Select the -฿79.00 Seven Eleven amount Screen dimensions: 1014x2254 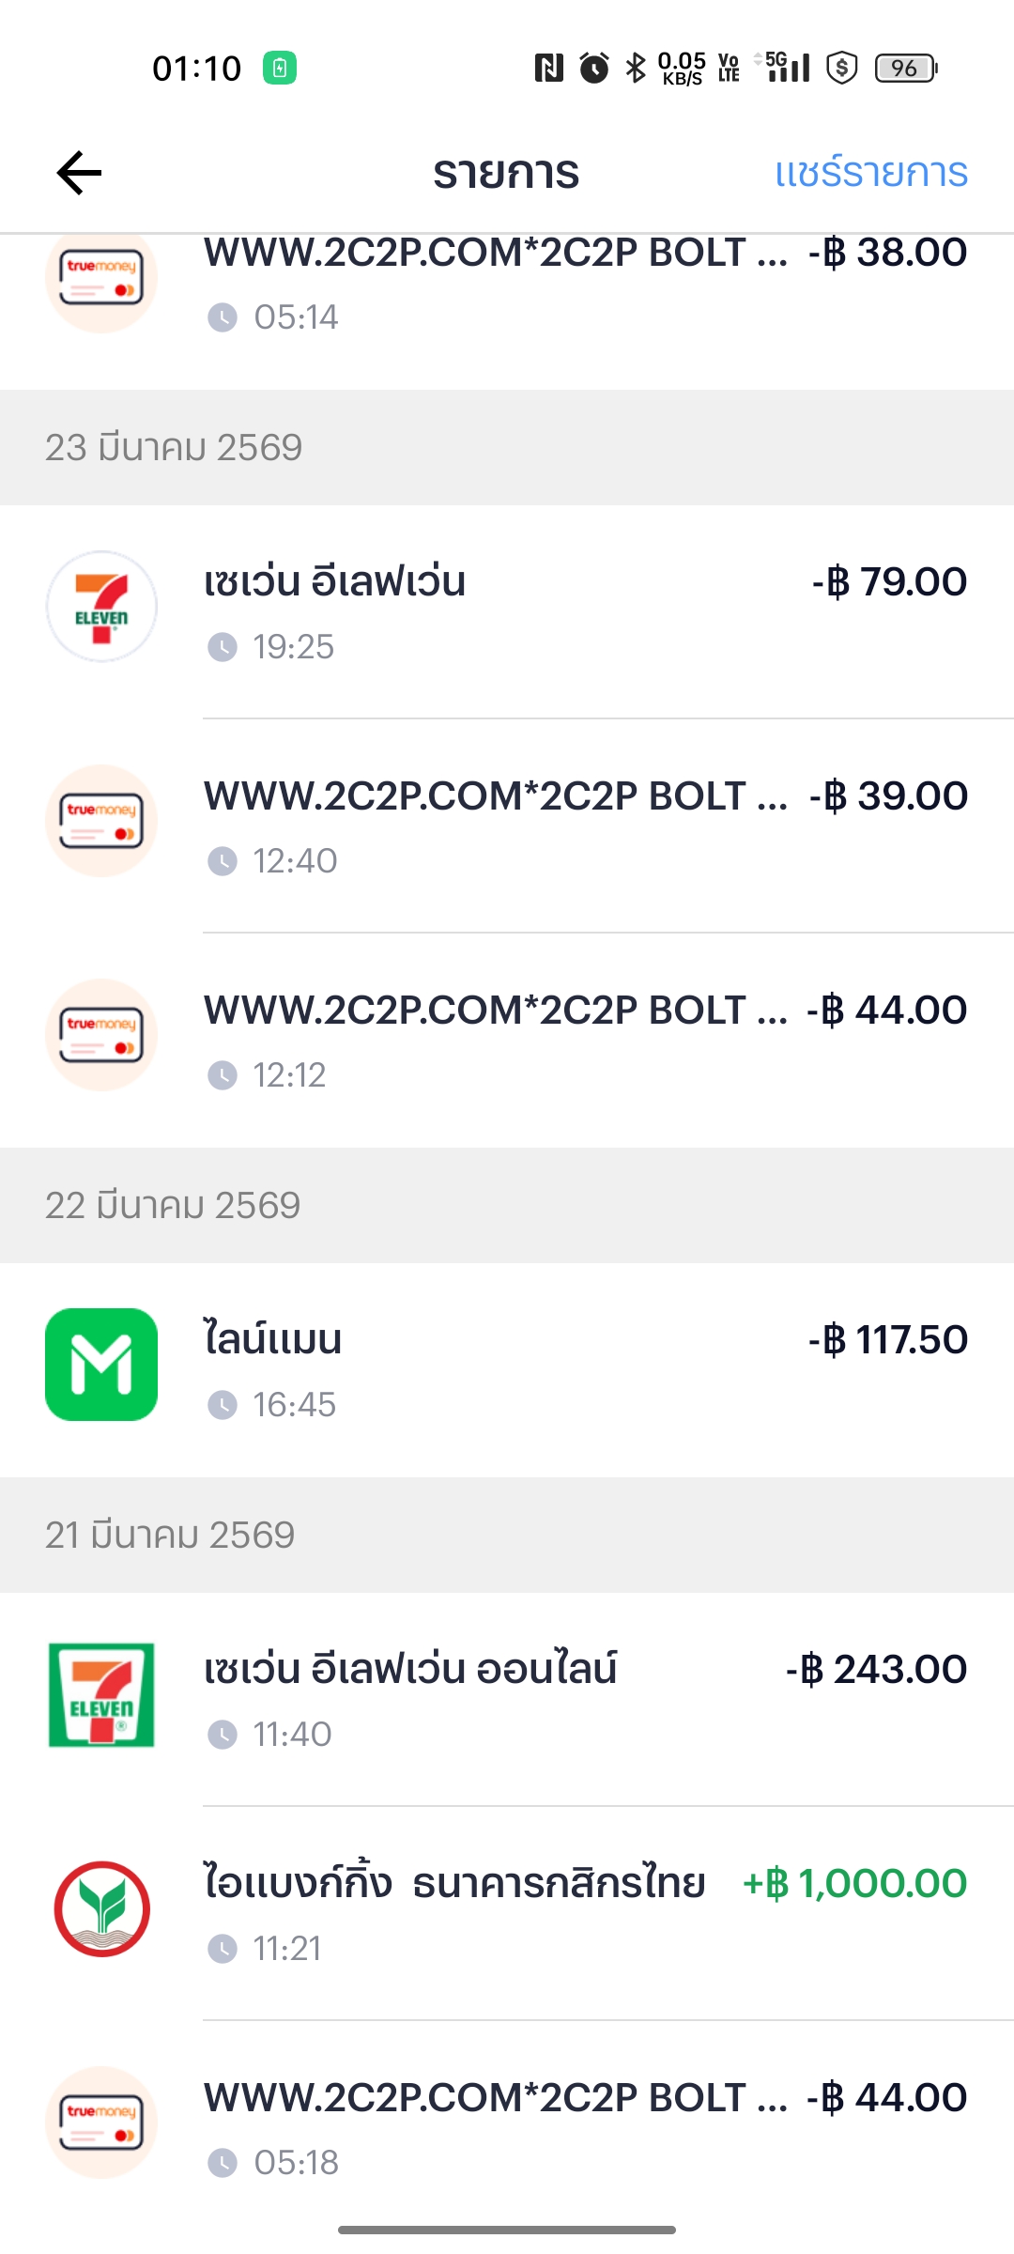(889, 582)
